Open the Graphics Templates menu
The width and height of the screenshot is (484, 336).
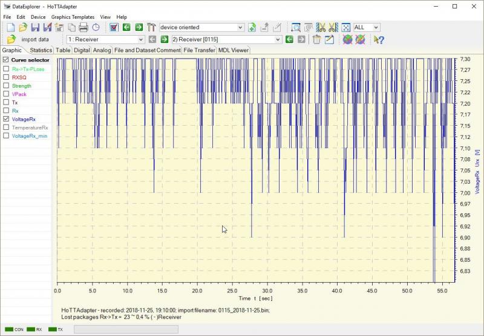(x=73, y=17)
